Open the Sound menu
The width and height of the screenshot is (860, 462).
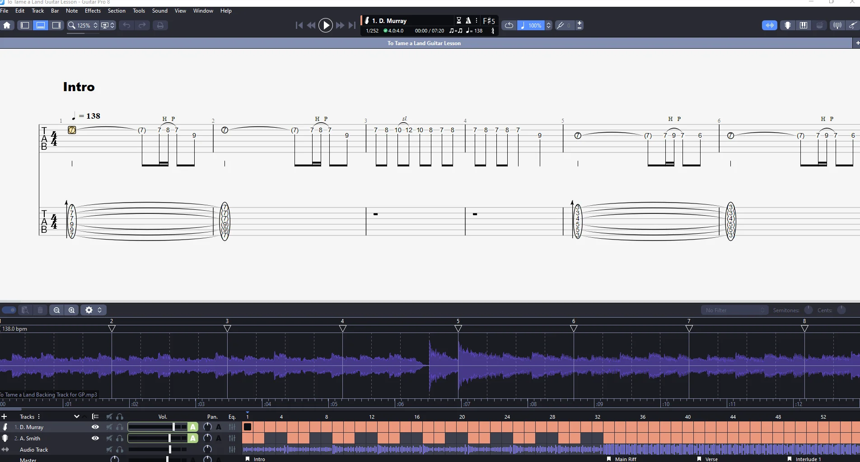click(x=159, y=11)
